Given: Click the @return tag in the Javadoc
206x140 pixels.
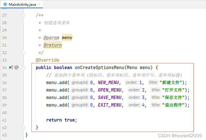Looking at the screenshot, I should pyautogui.click(x=53, y=45).
